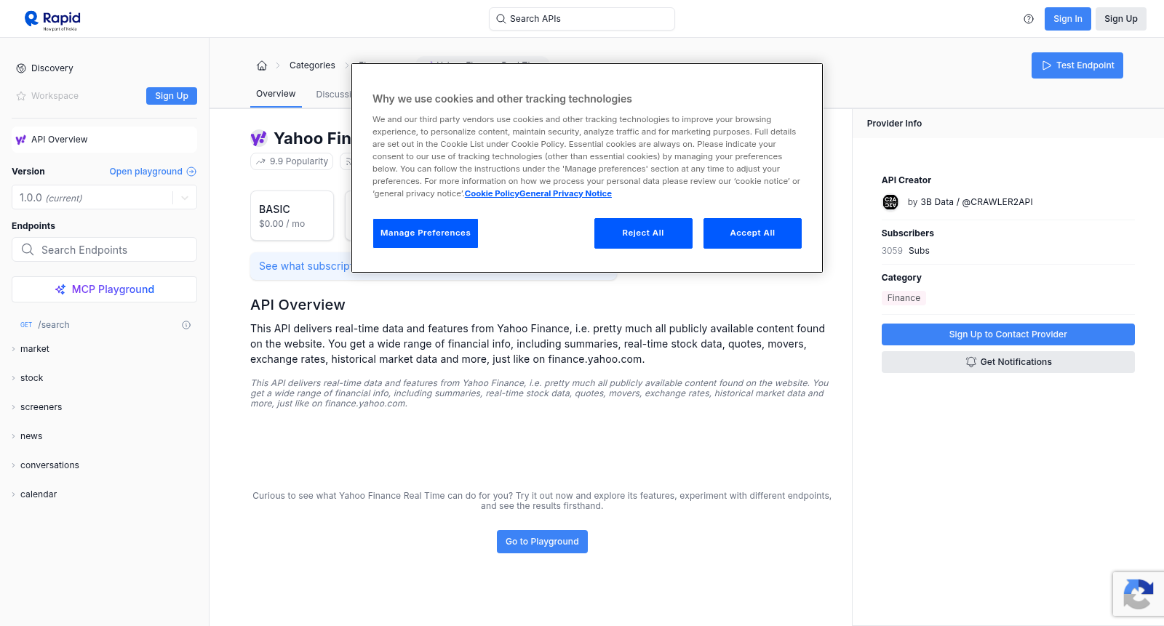Click the Finance category tag

pos(904,298)
